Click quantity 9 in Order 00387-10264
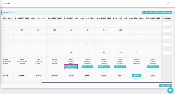The width and height of the screenshot is (175, 94). click(137, 53)
